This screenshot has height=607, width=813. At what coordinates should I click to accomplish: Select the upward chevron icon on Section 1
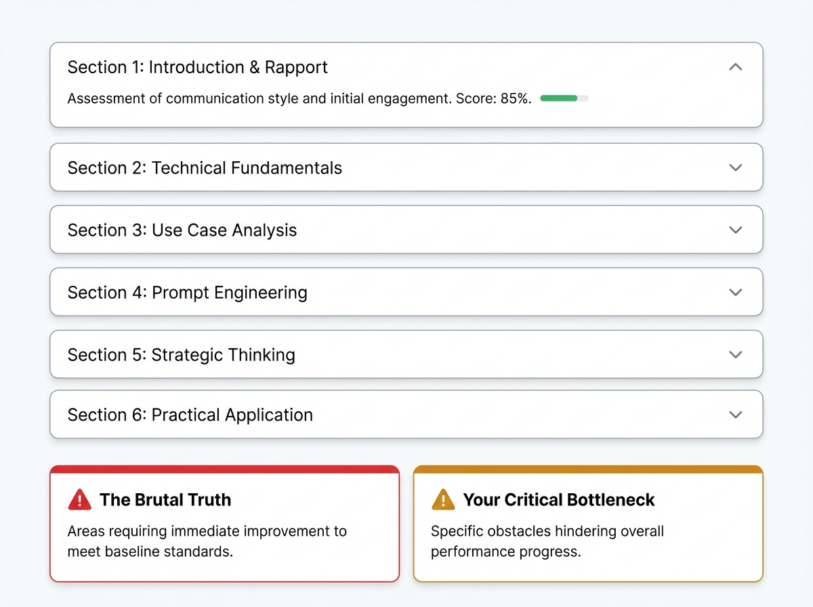click(736, 67)
